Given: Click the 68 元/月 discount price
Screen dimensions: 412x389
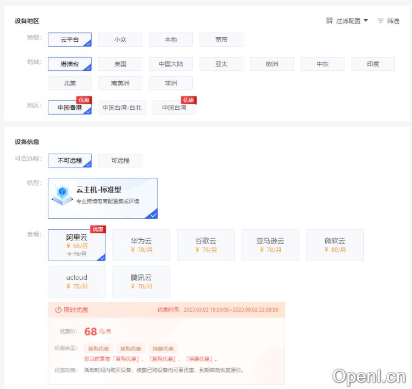Looking at the screenshot, I should click(97, 331).
